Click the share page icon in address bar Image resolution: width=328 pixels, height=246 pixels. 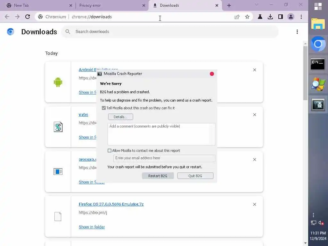(237, 17)
